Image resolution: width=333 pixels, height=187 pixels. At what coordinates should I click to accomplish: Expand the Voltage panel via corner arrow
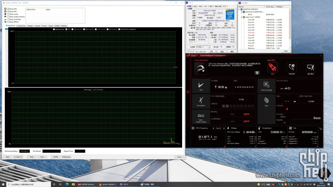(255, 146)
